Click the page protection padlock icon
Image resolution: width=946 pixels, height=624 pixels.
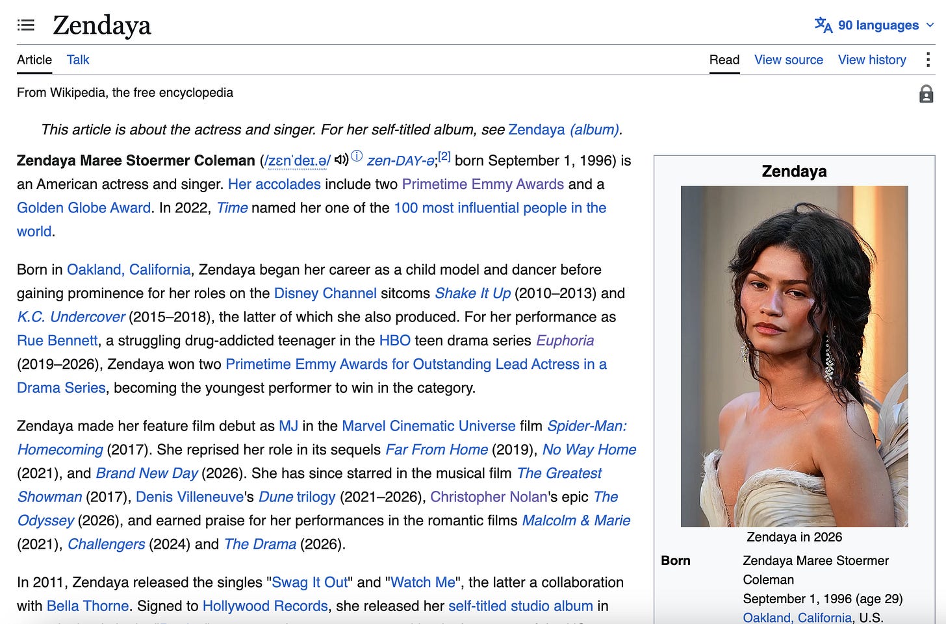tap(927, 94)
